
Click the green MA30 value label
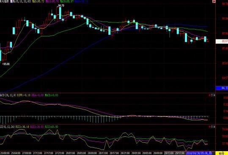67,2
